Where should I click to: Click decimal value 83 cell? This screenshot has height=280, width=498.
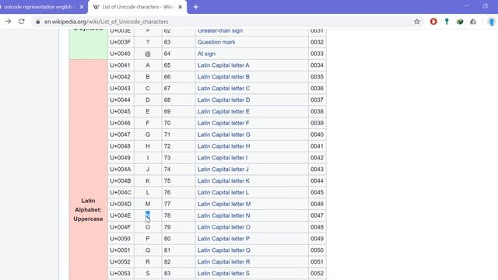click(x=178, y=273)
